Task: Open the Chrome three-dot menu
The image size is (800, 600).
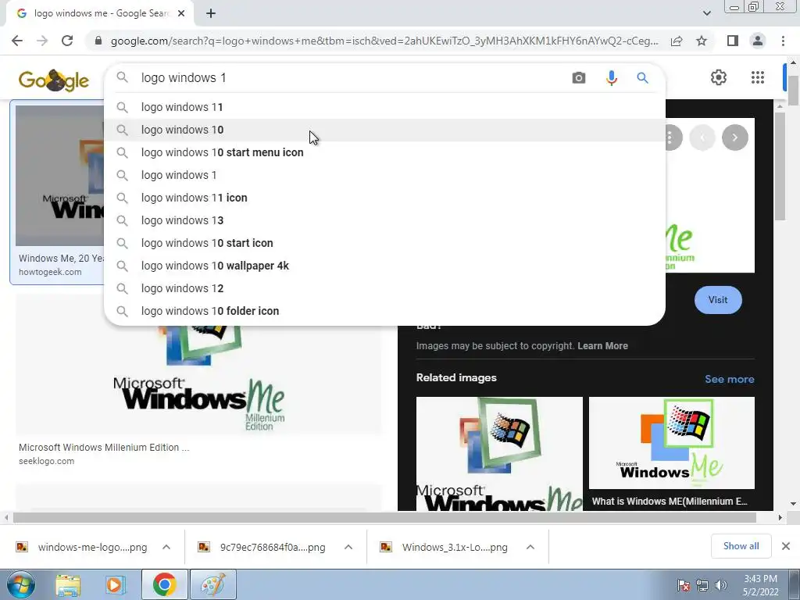Action: coord(783,41)
